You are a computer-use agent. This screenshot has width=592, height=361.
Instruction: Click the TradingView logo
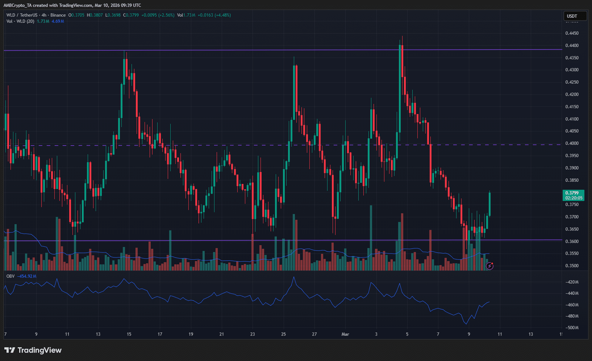(33, 350)
